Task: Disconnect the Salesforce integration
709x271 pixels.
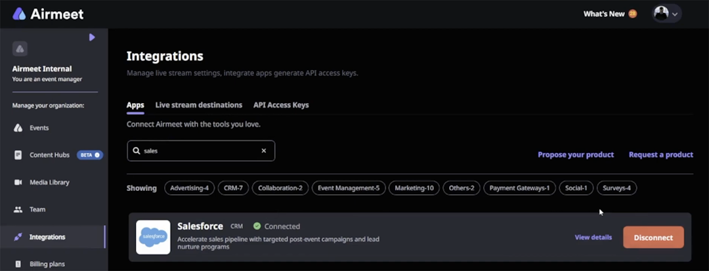Action: pos(653,237)
